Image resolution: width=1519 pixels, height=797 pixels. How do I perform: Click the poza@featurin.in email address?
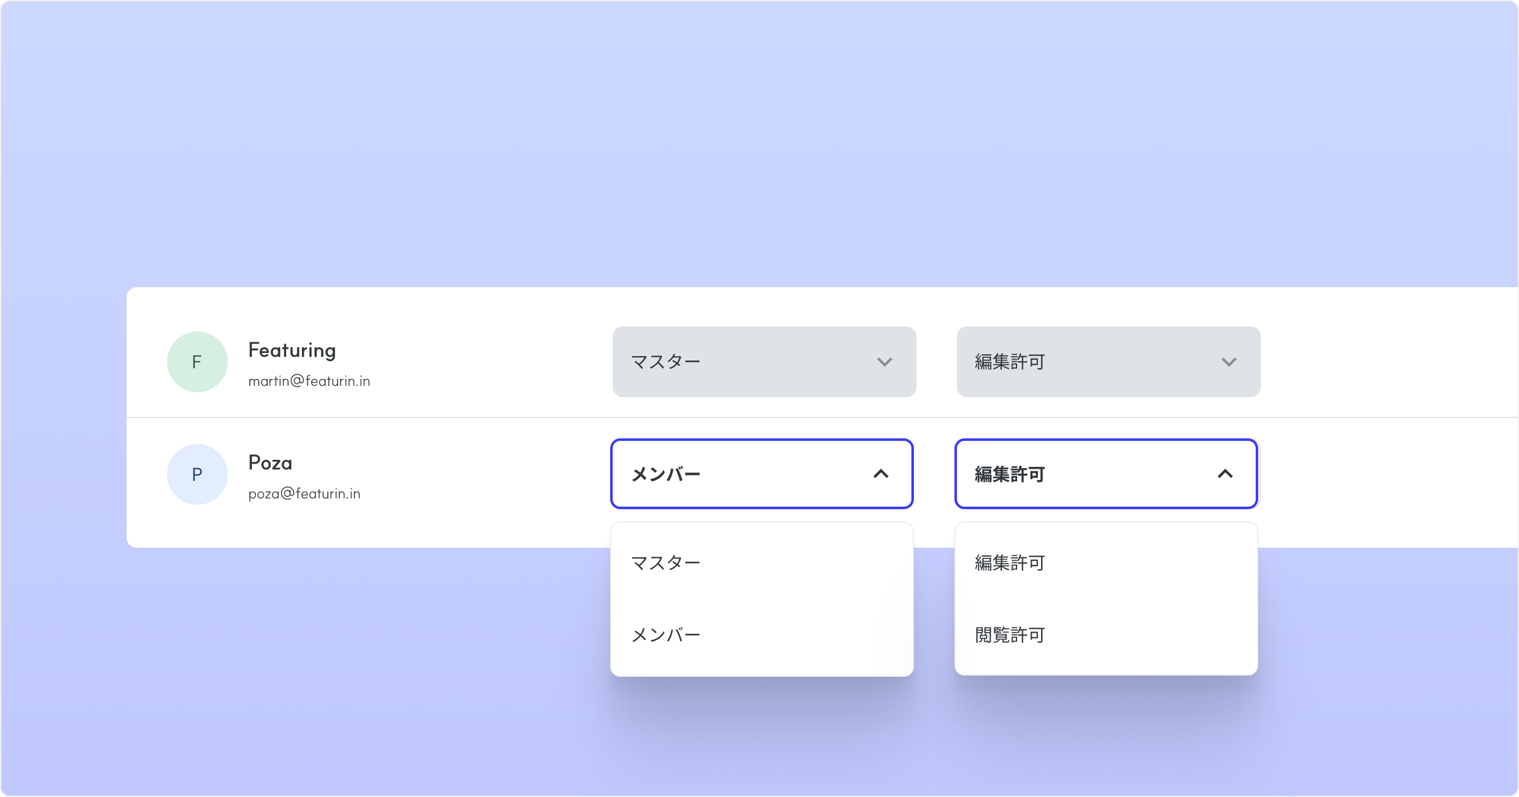(304, 493)
